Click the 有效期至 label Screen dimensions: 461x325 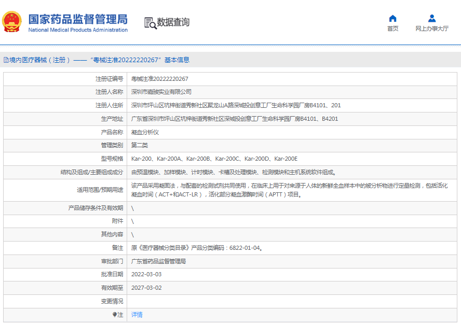click(x=112, y=288)
